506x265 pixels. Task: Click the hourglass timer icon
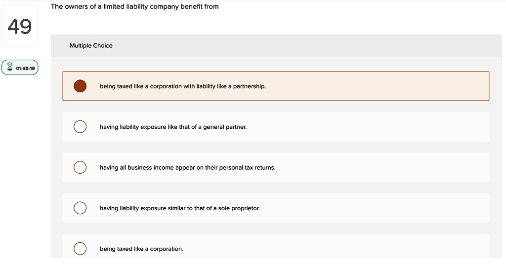click(10, 67)
